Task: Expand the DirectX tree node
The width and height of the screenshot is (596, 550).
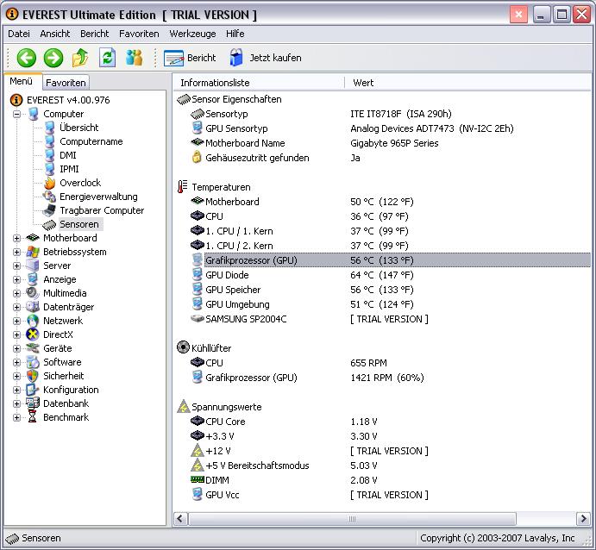Action: pos(16,334)
